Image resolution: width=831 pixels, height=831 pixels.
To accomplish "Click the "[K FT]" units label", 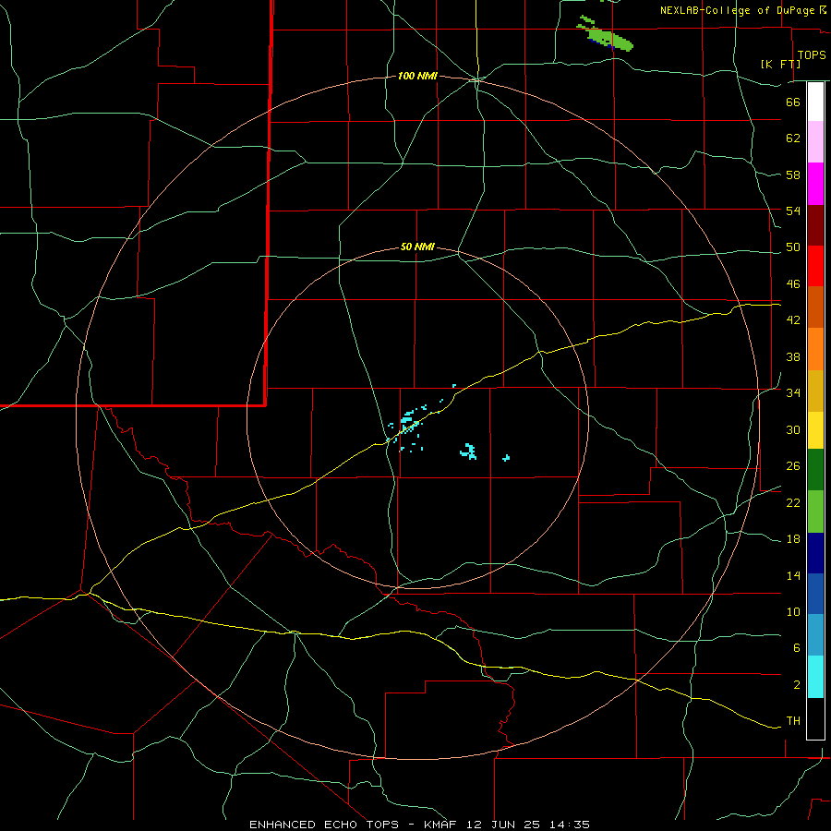I will 780,64.
